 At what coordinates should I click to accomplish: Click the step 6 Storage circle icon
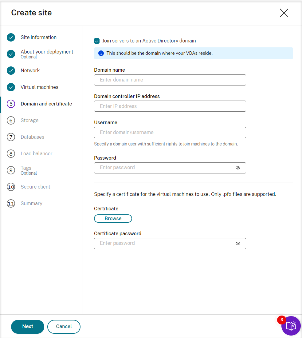[11, 121]
